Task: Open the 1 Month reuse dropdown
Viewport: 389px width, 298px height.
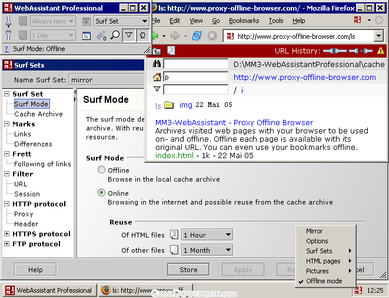Action: pyautogui.click(x=207, y=250)
